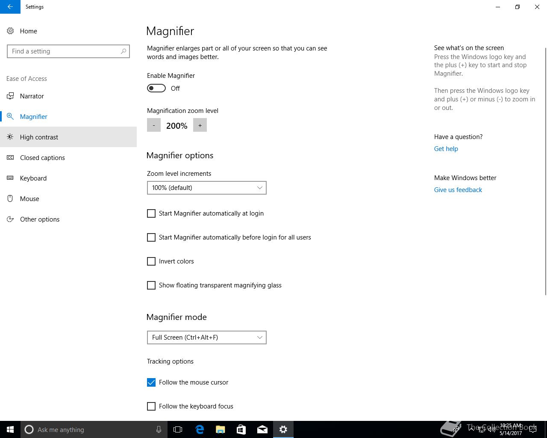Click the Get help link
Viewport: 547px width, 438px height.
click(446, 149)
